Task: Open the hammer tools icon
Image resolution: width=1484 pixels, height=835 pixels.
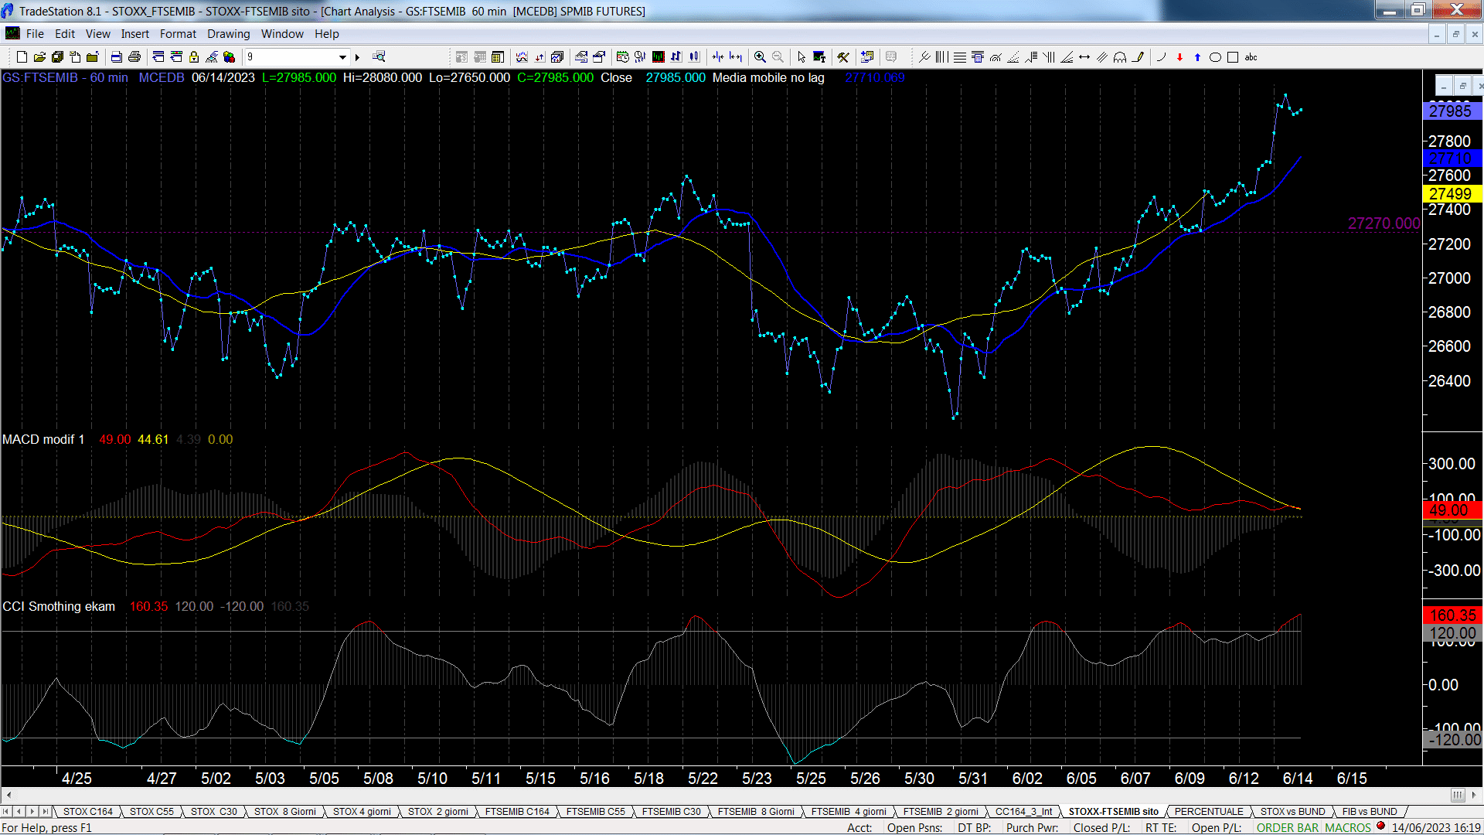Action: click(843, 56)
